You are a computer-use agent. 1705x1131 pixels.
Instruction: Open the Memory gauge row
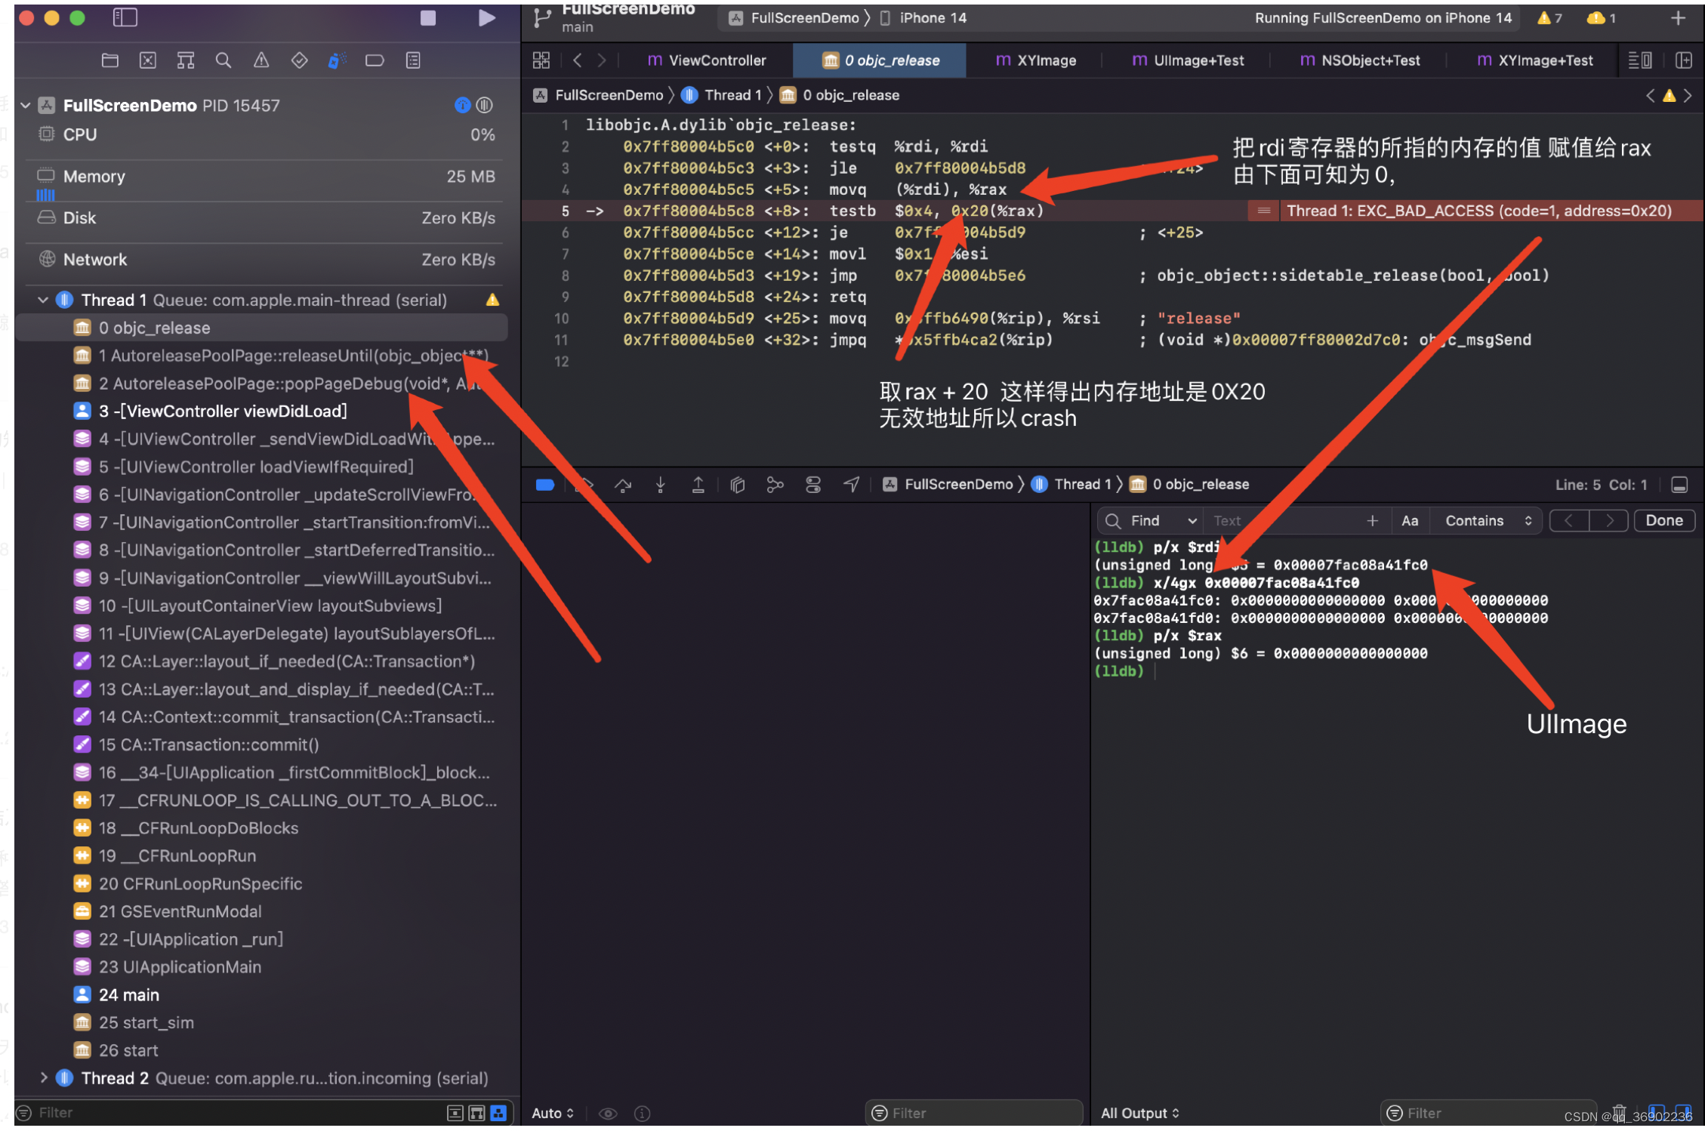(266, 177)
